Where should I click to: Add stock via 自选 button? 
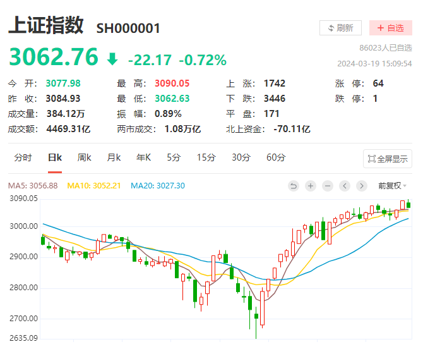point(391,28)
